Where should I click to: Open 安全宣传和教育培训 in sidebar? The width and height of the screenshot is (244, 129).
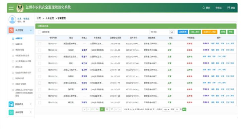click(x=23, y=73)
